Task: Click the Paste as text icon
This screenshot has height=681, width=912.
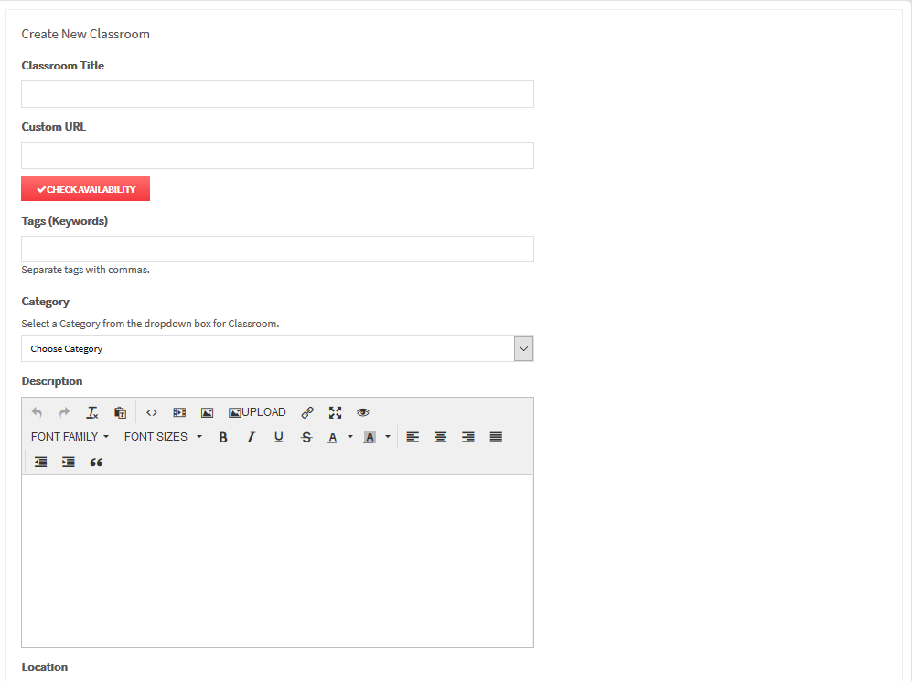Action: click(121, 412)
